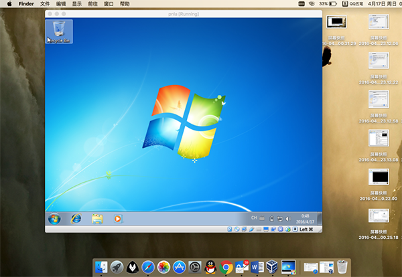Open the QQ penguin app in Dock
Viewport: 402px width, 277px height.
[210, 267]
